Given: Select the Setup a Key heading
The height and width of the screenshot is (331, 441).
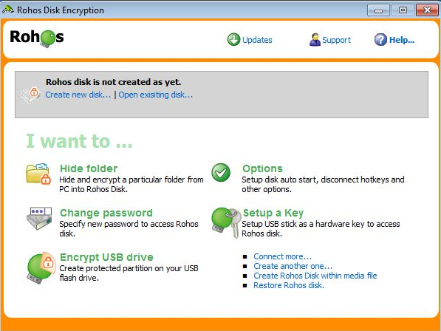Looking at the screenshot, I should coord(273,213).
